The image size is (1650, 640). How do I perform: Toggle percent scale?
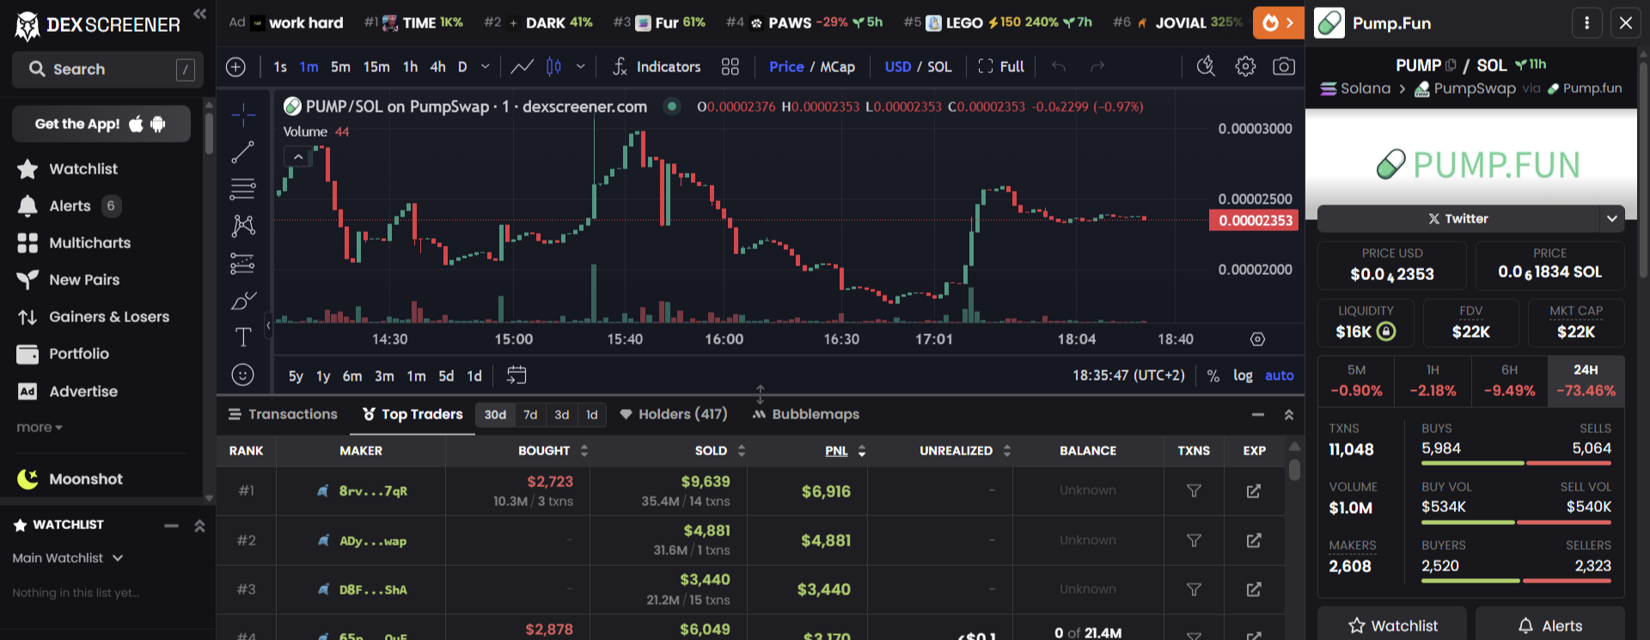click(x=1213, y=375)
